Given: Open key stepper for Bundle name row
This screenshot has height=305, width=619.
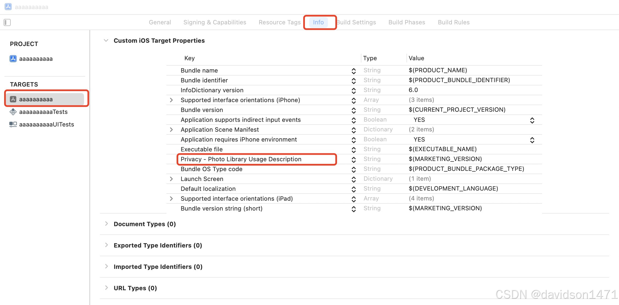Looking at the screenshot, I should 354,71.
